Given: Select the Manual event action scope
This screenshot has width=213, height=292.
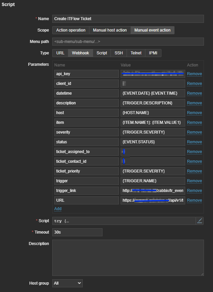Looking at the screenshot, I should click(x=152, y=30).
